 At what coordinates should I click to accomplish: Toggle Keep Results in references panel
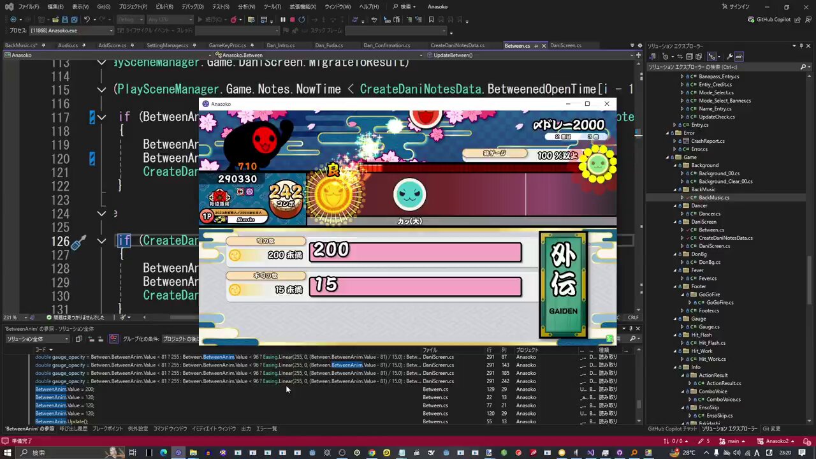[x=114, y=339]
